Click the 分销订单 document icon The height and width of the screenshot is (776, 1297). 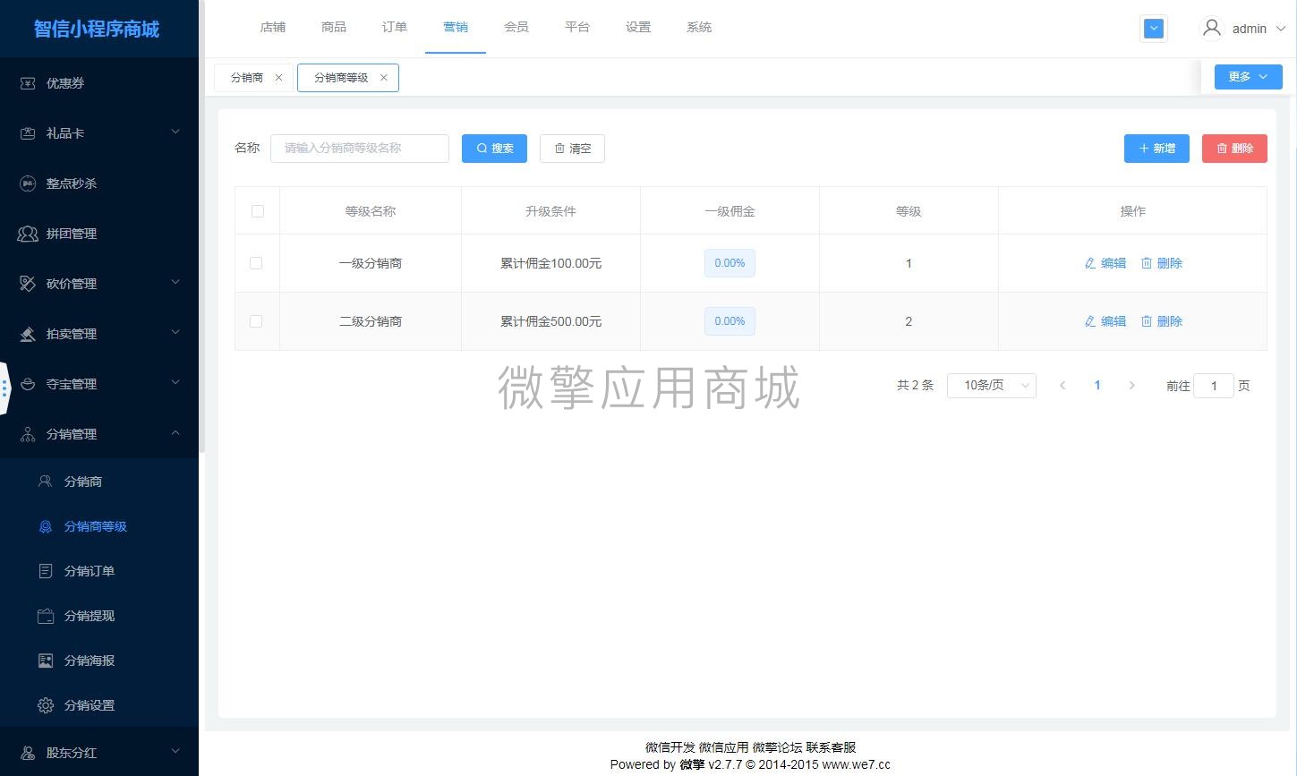tap(46, 571)
